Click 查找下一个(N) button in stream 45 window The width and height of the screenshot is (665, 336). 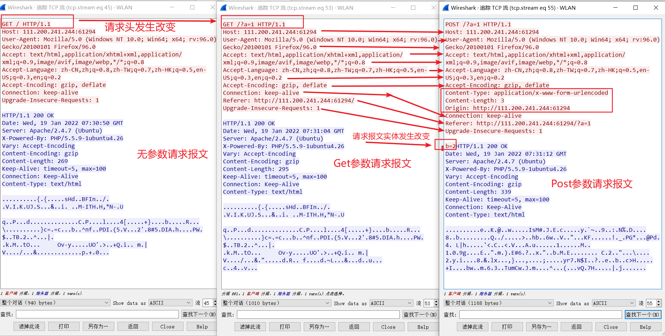(199, 314)
